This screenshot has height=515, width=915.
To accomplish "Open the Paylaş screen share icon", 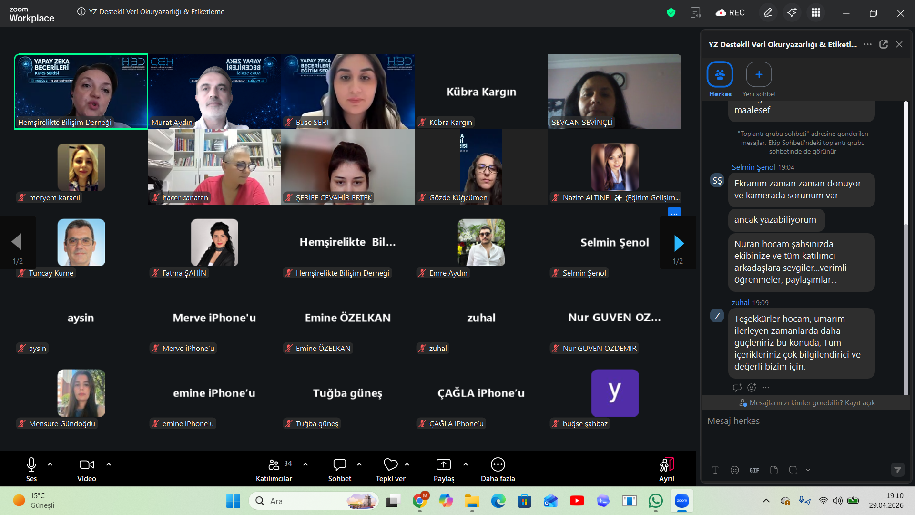I will click(443, 464).
